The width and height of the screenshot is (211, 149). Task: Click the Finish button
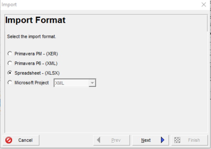[189, 140]
